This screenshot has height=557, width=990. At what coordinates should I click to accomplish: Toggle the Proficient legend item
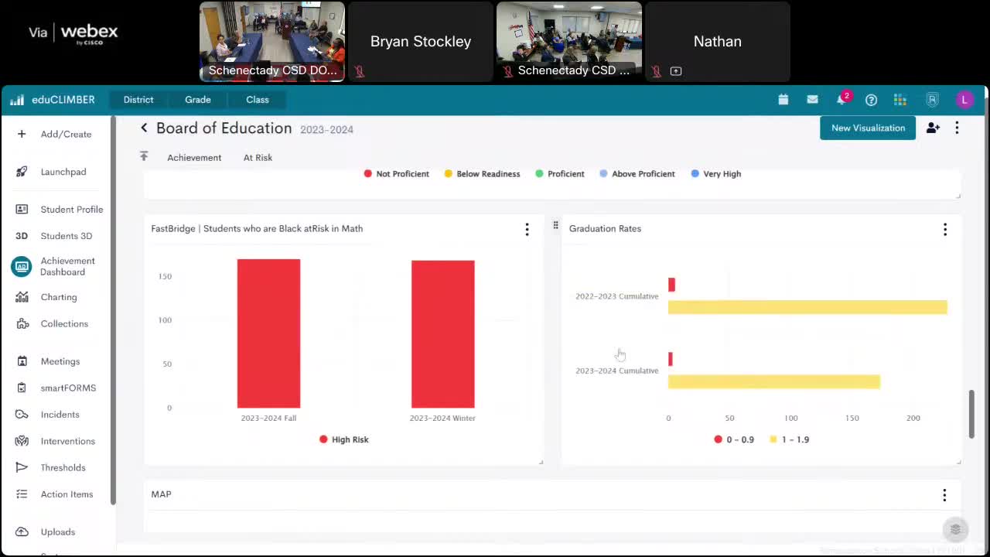pos(560,174)
